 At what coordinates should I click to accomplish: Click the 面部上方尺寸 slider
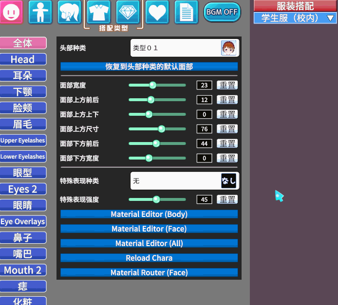click(157, 129)
